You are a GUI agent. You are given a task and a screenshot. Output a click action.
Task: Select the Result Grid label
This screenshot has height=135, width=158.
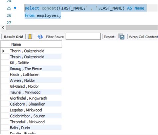14,37
